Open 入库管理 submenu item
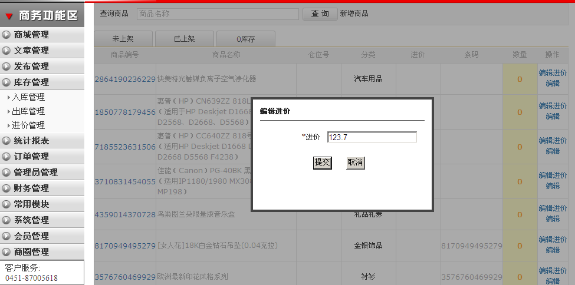Viewport: 575px width, 285px height. coord(28,97)
